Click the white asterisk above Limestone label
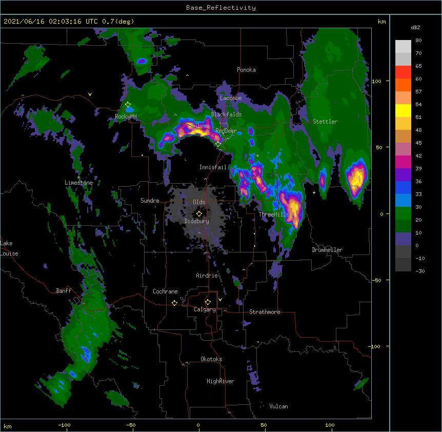442x432 pixels. click(x=78, y=178)
